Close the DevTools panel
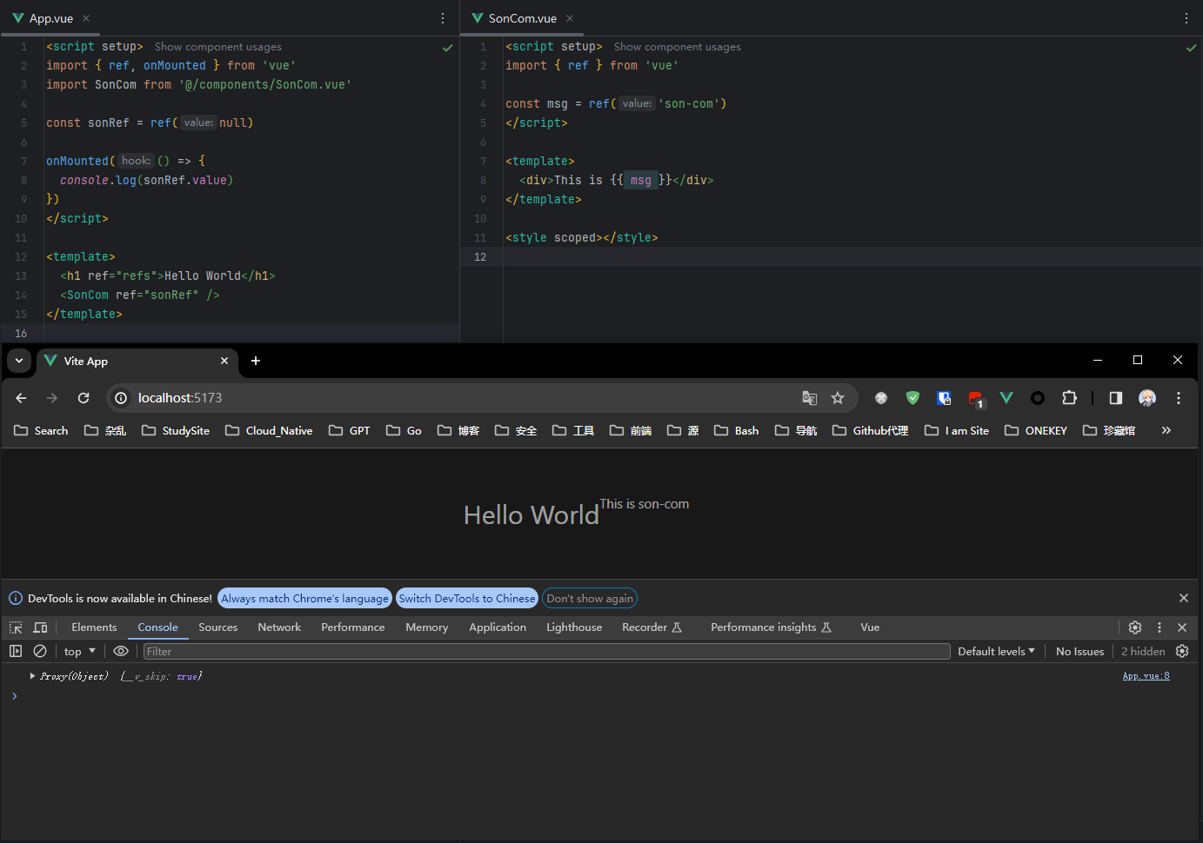 [x=1182, y=627]
